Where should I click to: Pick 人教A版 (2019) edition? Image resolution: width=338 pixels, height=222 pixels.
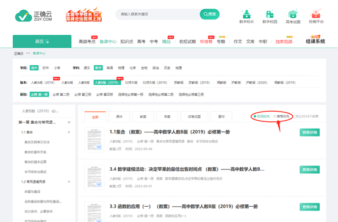coord(43,82)
